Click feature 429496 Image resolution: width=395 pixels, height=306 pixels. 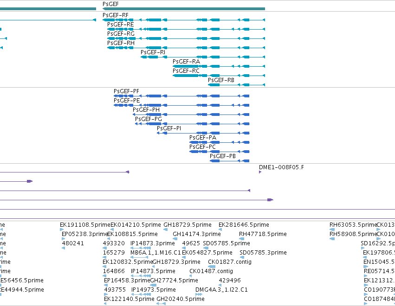point(230,280)
